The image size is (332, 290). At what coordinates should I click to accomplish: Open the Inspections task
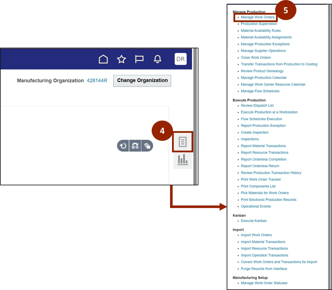[x=250, y=139]
